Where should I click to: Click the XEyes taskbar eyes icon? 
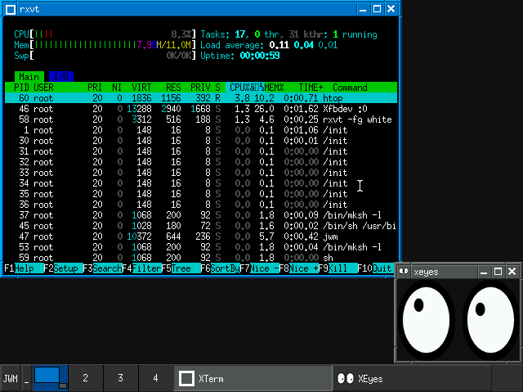[345, 379]
